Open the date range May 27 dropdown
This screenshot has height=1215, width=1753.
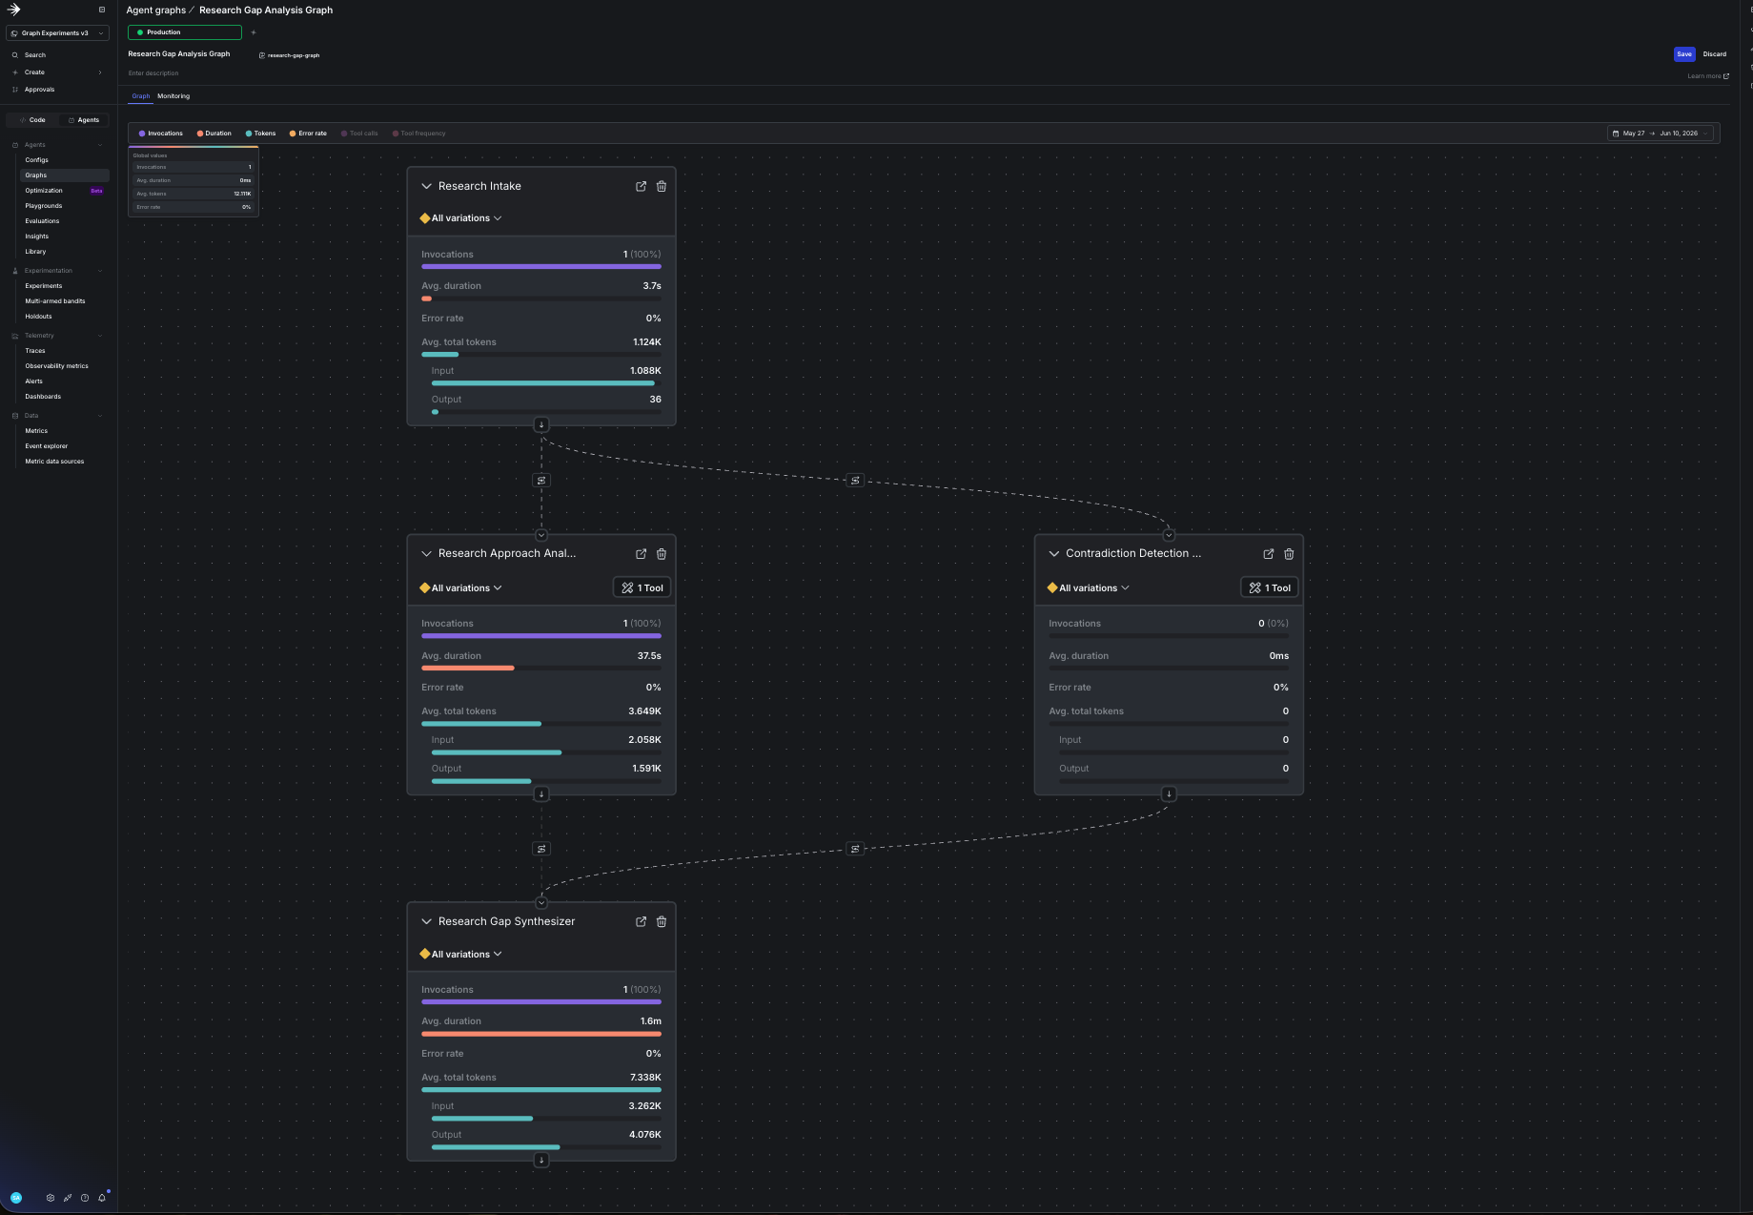pyautogui.click(x=1661, y=134)
